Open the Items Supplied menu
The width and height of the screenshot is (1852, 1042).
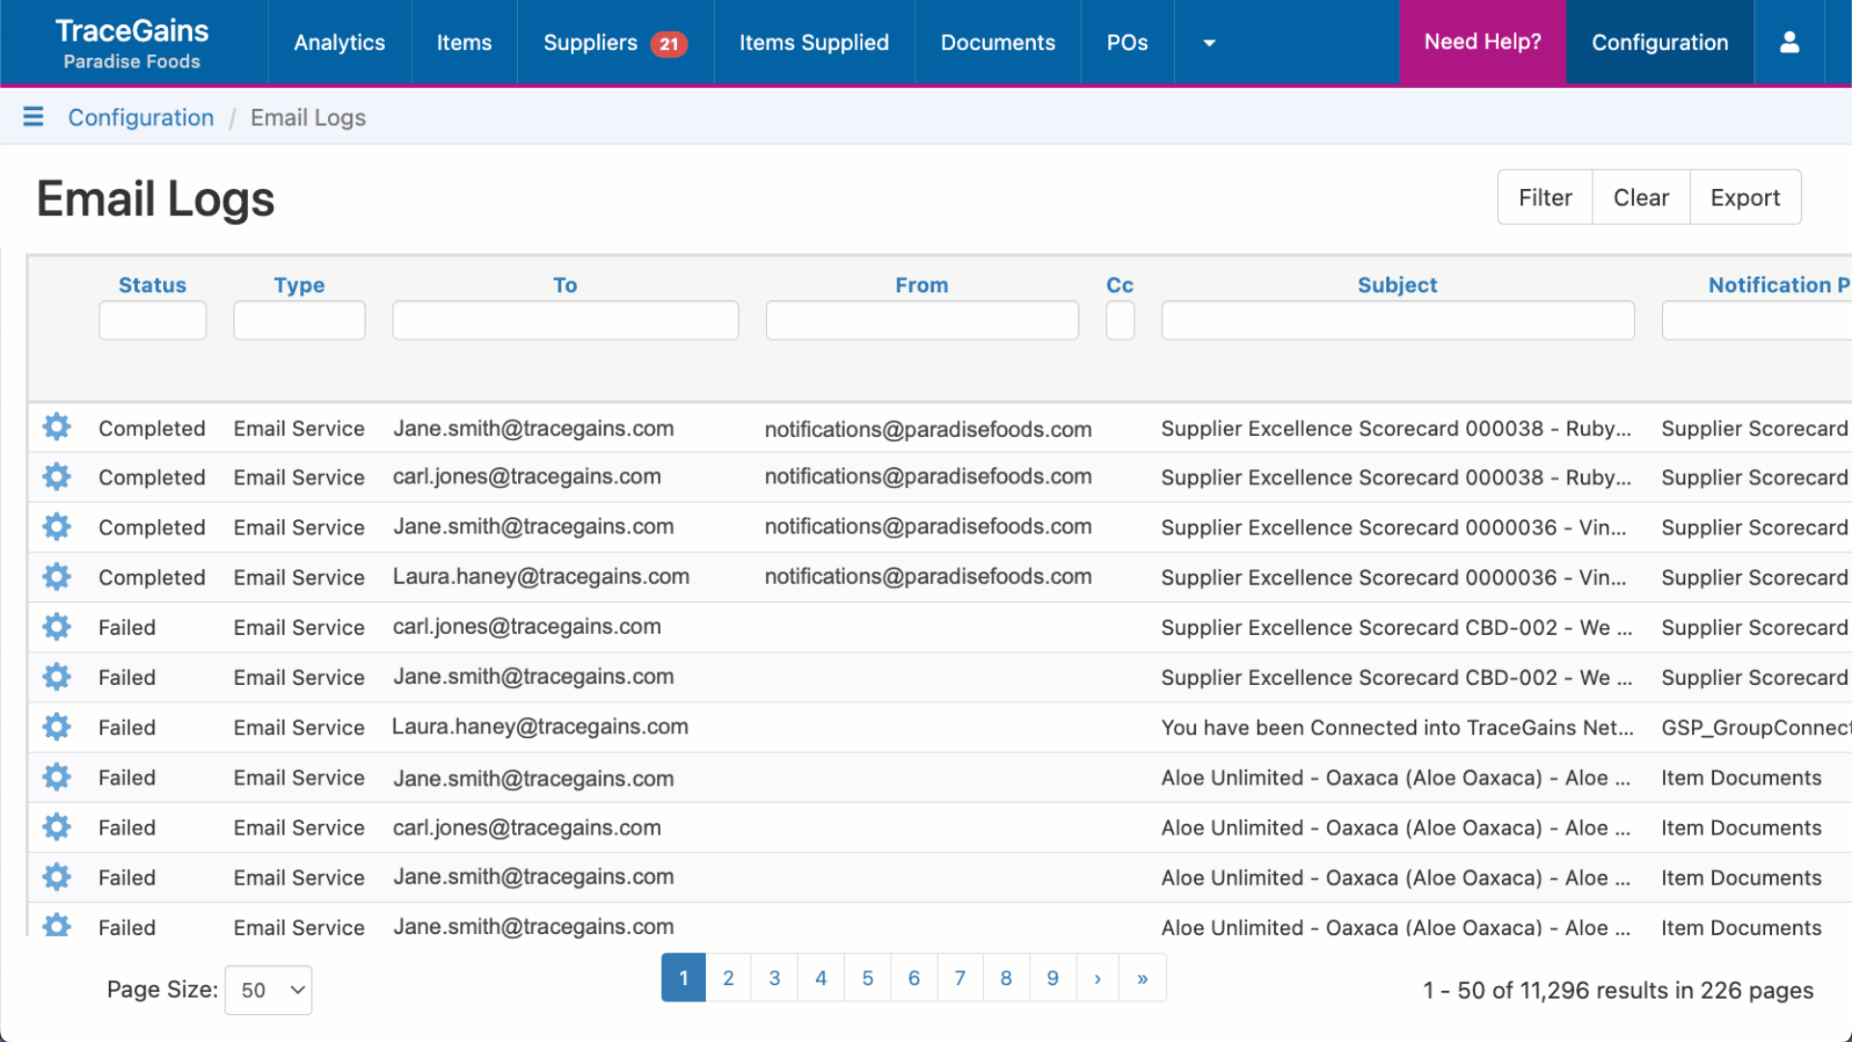(x=814, y=42)
